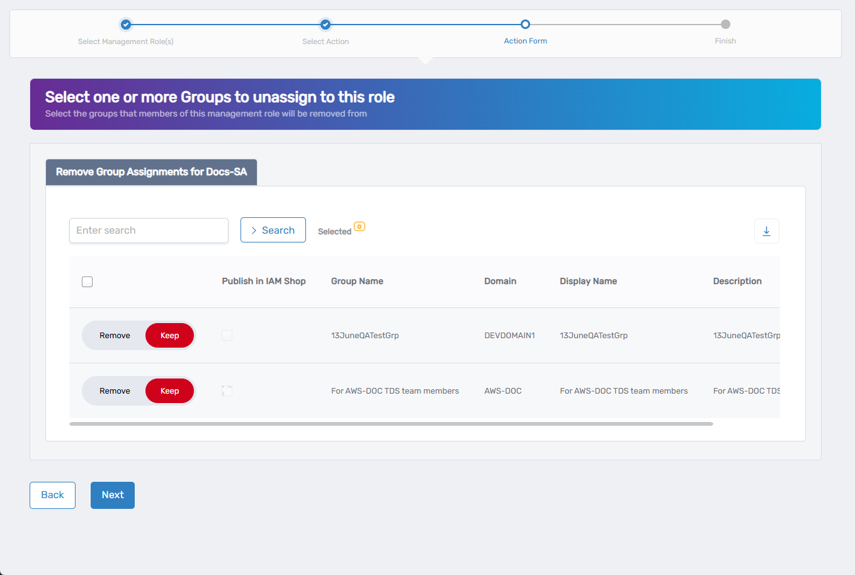
Task: Check Publish in IAM Shop for 13JuneQATestGrp
Action: pos(227,336)
